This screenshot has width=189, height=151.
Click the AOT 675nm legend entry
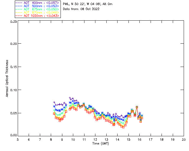point(37,9)
